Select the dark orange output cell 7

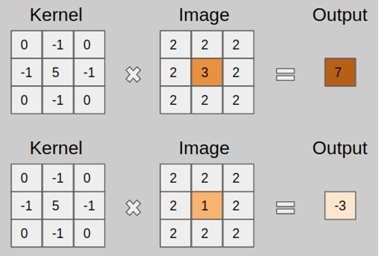[x=340, y=72]
